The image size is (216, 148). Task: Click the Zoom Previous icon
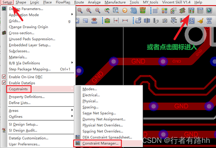[x=107, y=11]
